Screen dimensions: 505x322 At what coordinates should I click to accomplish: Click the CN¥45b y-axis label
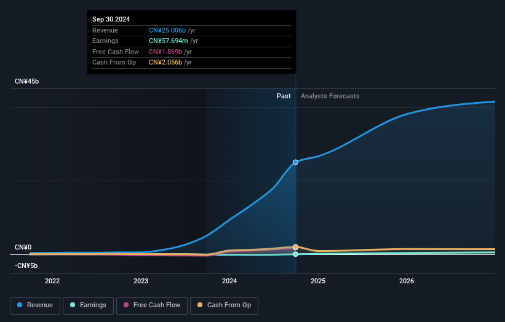point(26,81)
